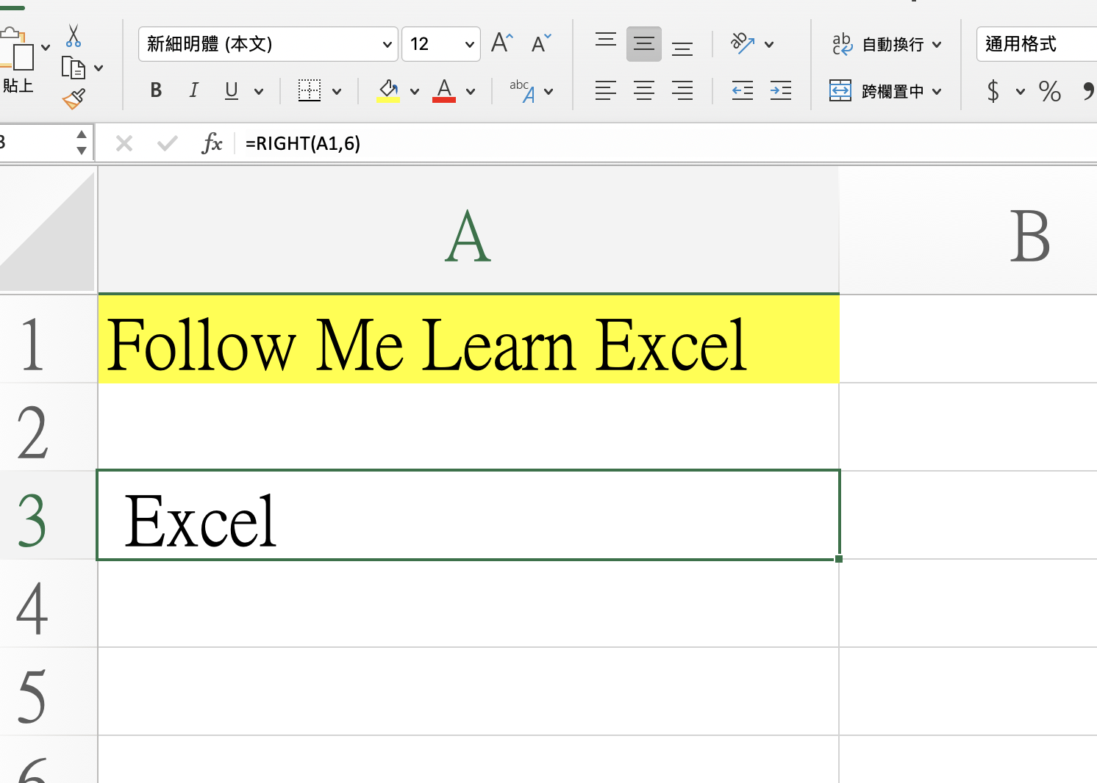Toggle Bold formatting
The width and height of the screenshot is (1097, 783).
[156, 90]
